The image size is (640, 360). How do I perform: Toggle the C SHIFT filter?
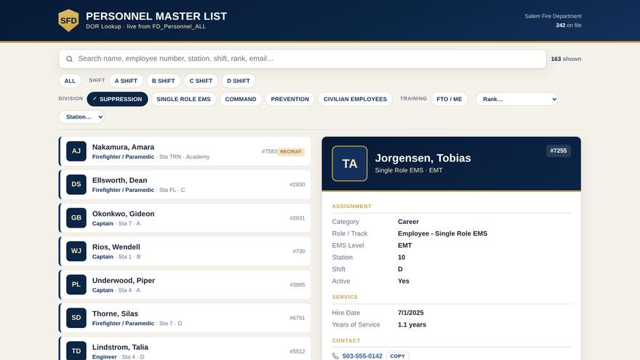[201, 81]
